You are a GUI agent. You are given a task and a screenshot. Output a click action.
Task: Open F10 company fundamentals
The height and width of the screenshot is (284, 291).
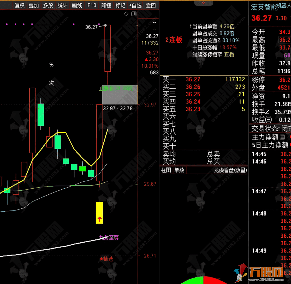tap(91, 5)
